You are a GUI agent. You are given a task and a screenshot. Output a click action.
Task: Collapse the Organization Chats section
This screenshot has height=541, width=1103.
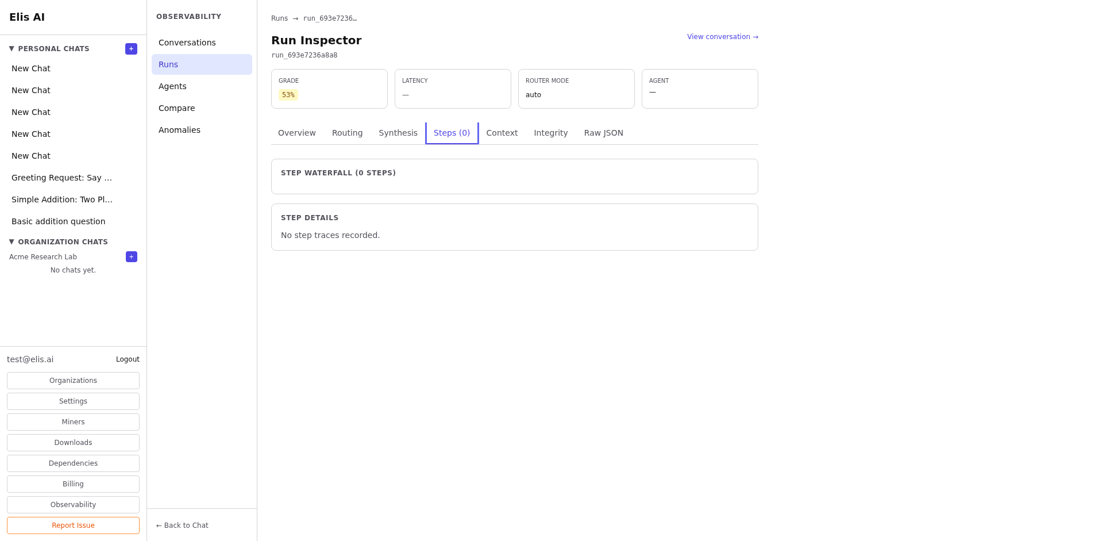tap(11, 242)
